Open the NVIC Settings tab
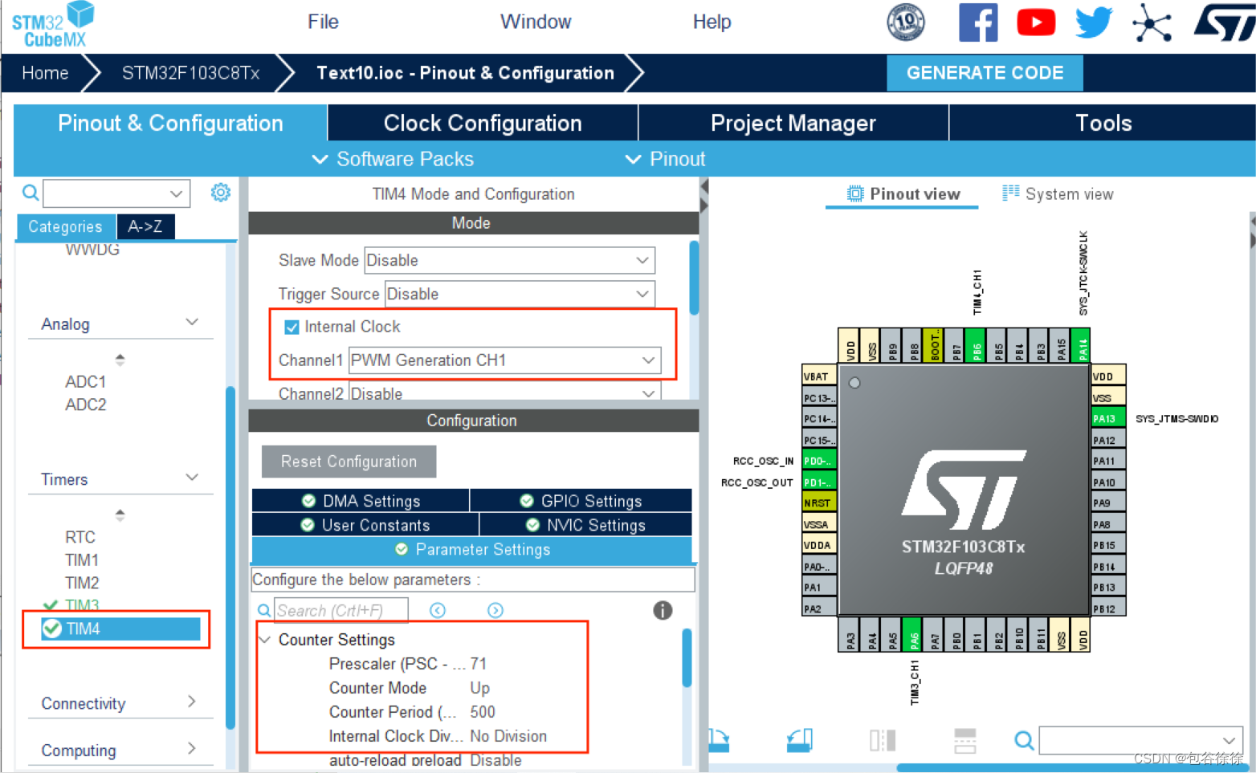The image size is (1256, 773). coord(585,525)
